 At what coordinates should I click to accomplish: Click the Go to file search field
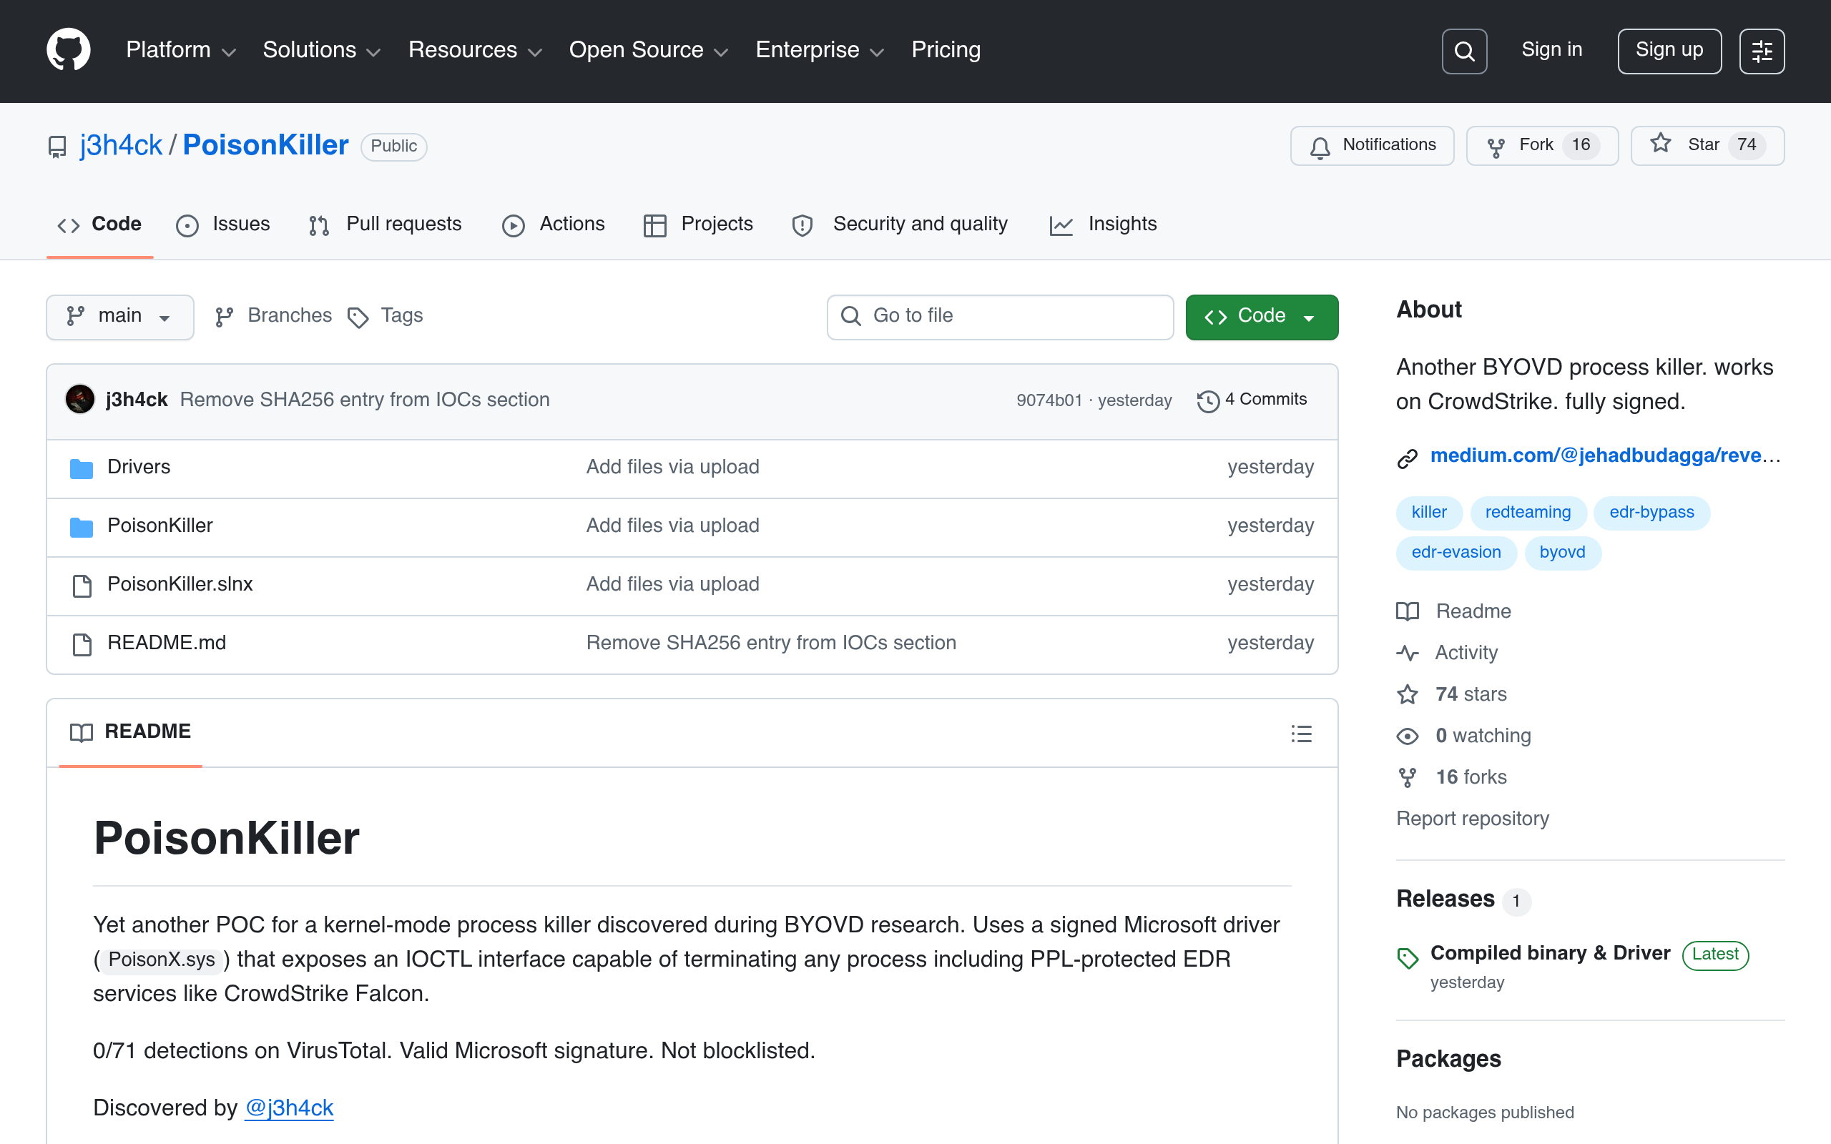[999, 316]
